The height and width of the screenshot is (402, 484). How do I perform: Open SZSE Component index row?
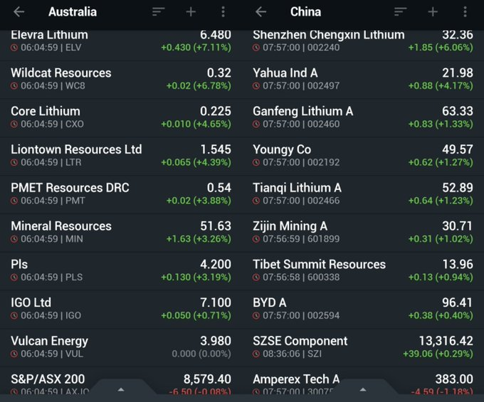tap(363, 347)
